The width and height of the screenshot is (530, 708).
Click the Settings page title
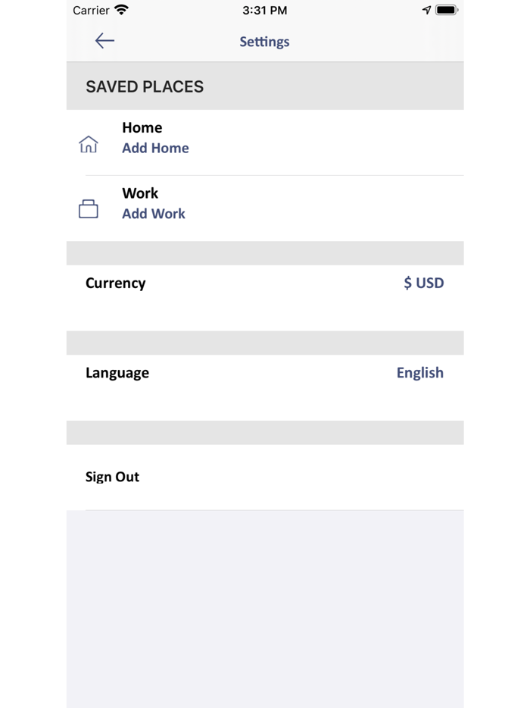[264, 42]
